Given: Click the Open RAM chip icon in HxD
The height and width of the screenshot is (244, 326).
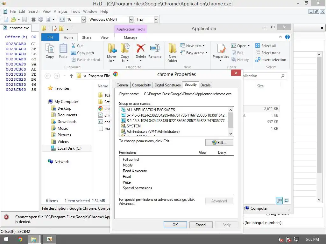Looking at the screenshot, I should [x=33, y=19].
